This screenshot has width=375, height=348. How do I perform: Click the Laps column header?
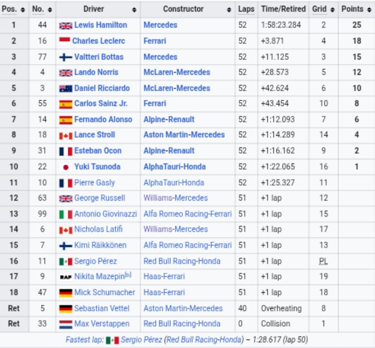246,9
